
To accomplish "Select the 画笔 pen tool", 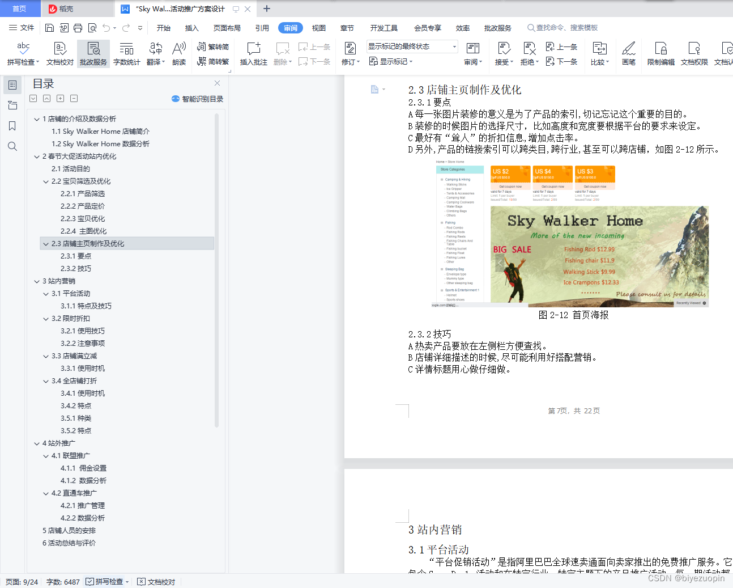I will (x=629, y=54).
